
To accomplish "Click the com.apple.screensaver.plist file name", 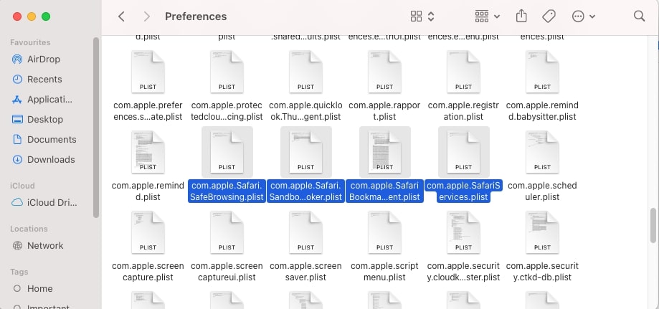I will [x=305, y=272].
